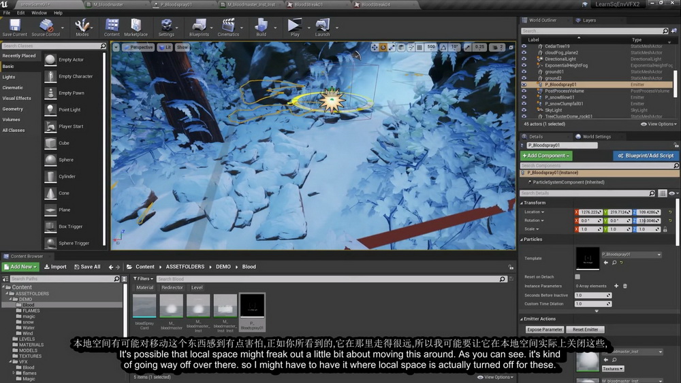This screenshot has width=681, height=383.
Task: Open the Marketplace toolbar icon
Action: click(x=136, y=28)
